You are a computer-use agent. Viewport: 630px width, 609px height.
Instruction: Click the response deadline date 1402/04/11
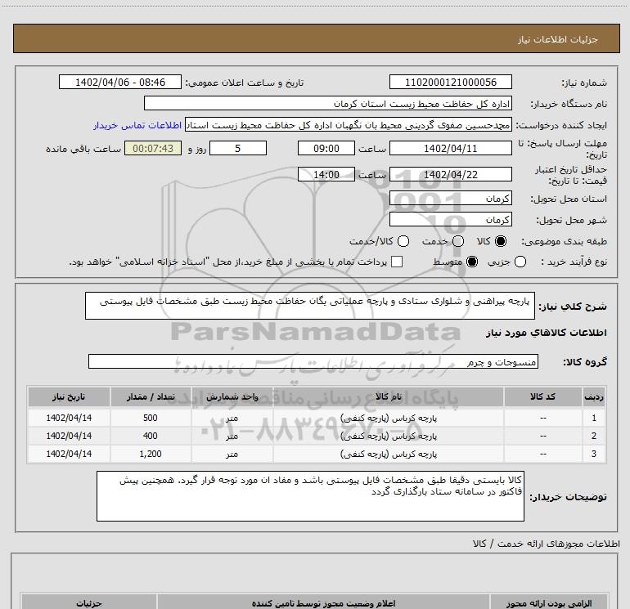pos(450,148)
